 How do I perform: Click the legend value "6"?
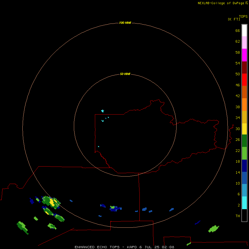pyautogui.click(x=238, y=194)
